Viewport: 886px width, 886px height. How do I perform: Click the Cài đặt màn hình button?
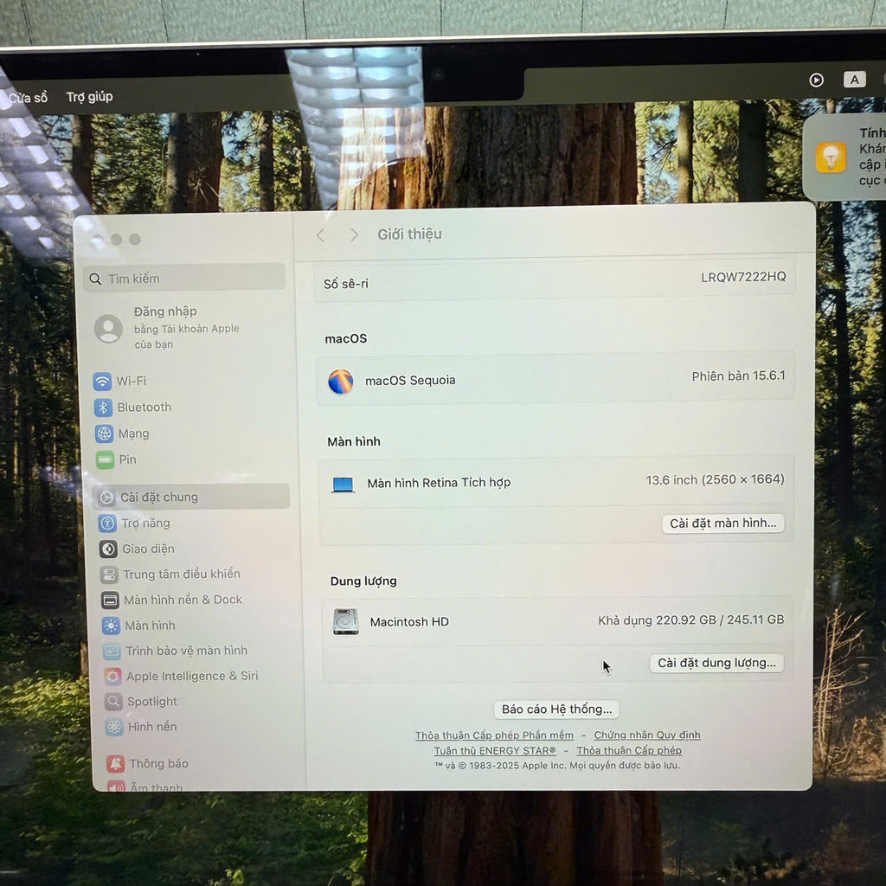coord(723,523)
